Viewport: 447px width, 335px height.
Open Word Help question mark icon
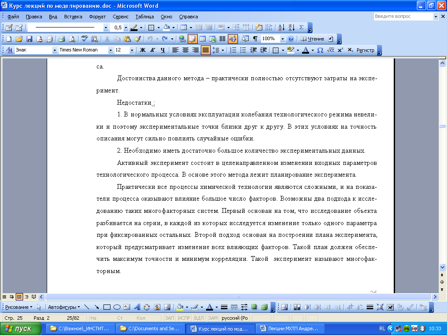click(x=290, y=39)
